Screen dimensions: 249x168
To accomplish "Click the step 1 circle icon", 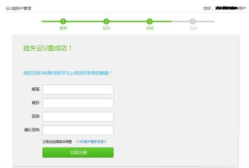I will coord(63,21).
